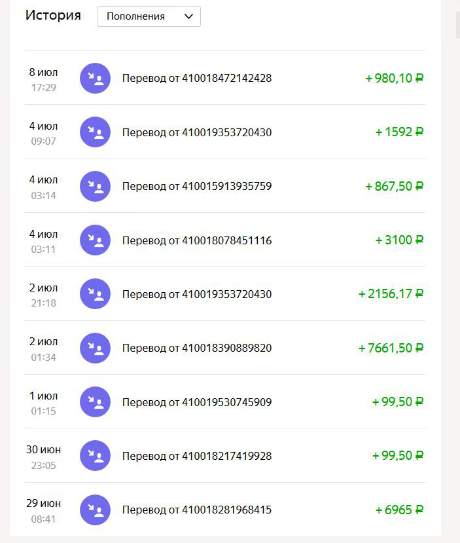Screen dimensions: 460x543
Task: Click transfer icon for 30 июн 23:05 entry
Action: [x=95, y=455]
